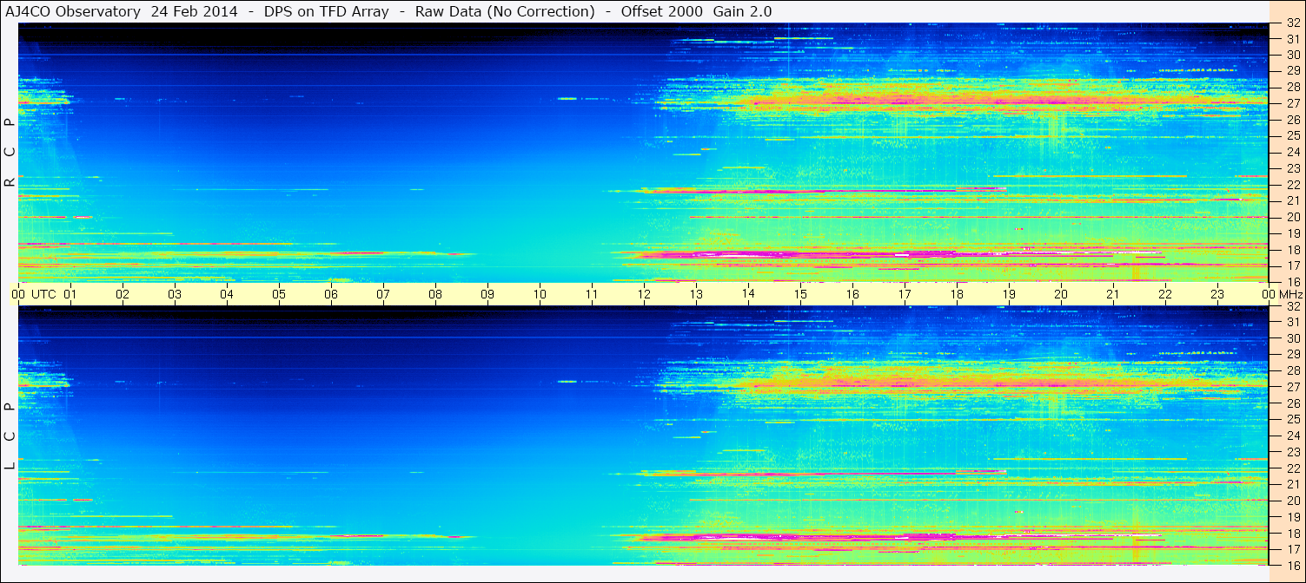Screen dimensions: 1306x583
Task: Click the 19 MHz label in LCP panel
Action: point(1293,517)
